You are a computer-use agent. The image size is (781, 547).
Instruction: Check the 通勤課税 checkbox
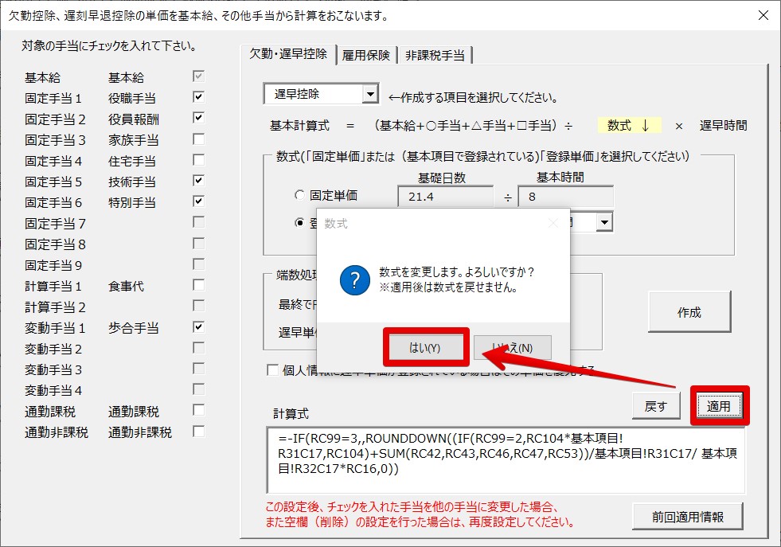[x=199, y=411]
